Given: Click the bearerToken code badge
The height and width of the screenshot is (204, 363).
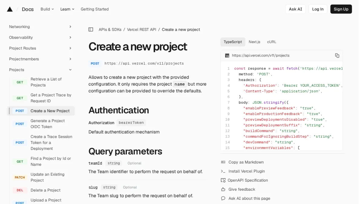Looking at the screenshot, I should coord(131,123).
